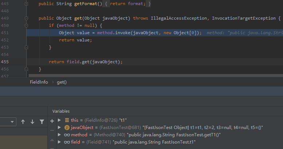Screen dimensions: 283x149
Task: Select the FieldInfo breadcrumb
Action: (39, 82)
